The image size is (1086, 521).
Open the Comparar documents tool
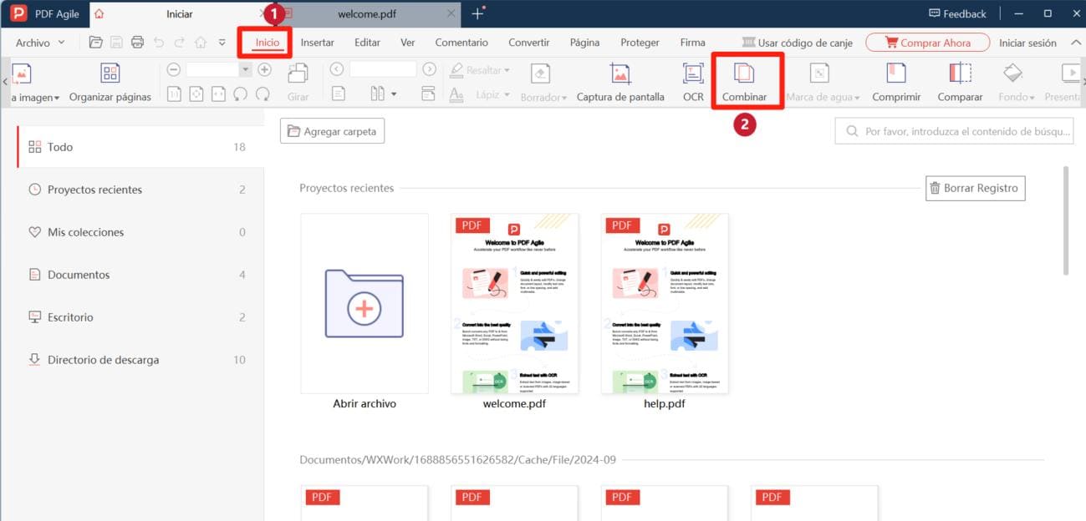[x=960, y=81]
